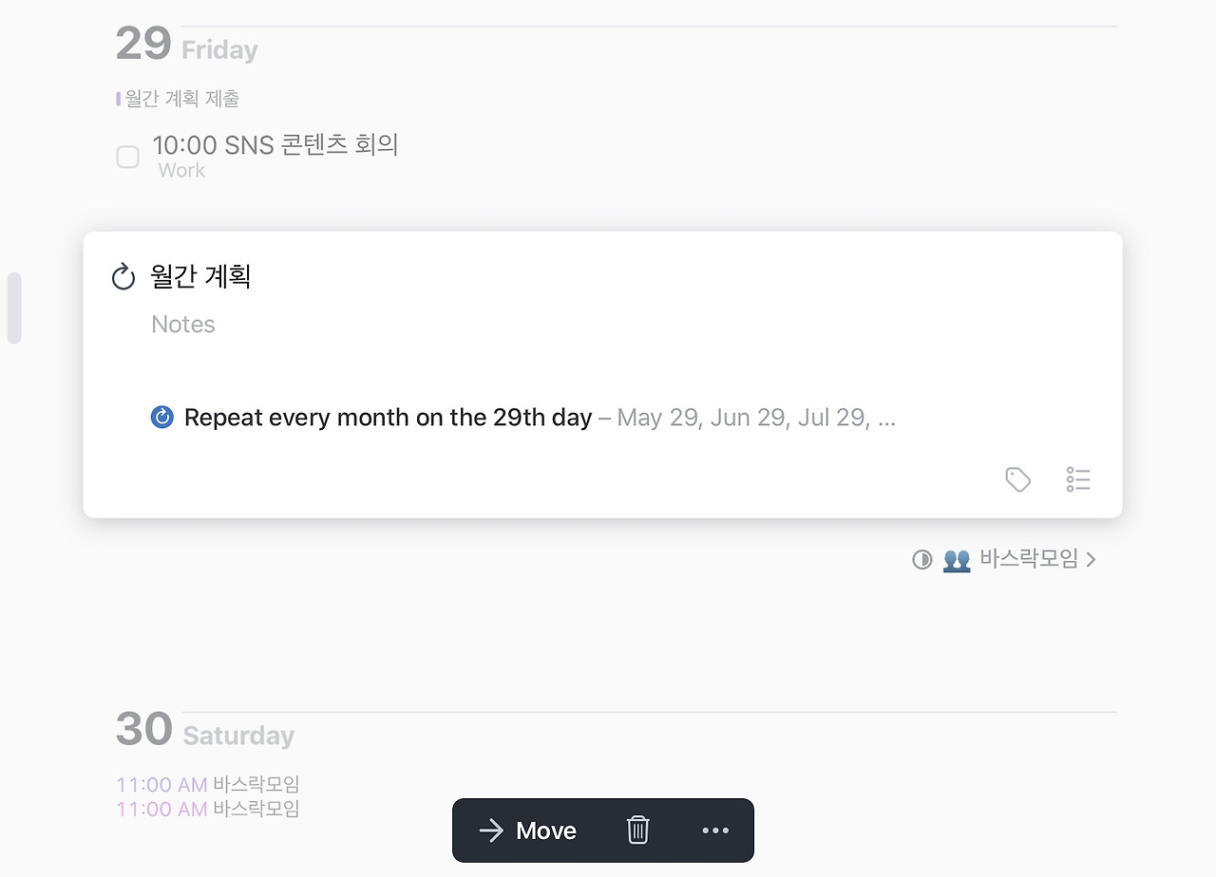Click the half-circle progress icon beside 바스락모임
This screenshot has height=877, width=1216.
coord(921,560)
